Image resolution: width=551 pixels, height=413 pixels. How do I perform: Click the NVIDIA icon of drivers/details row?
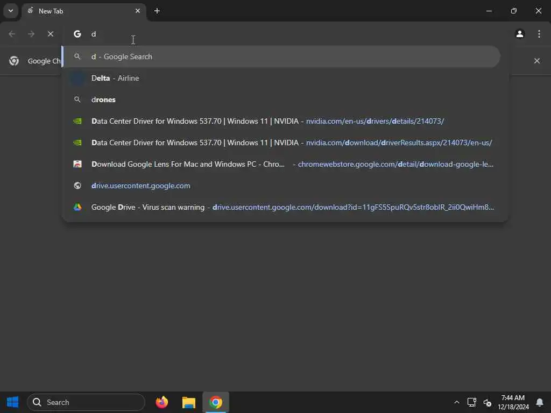click(x=77, y=121)
